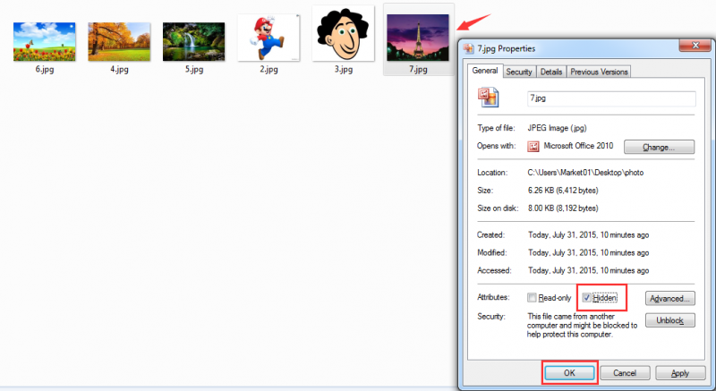716x391 pixels.
Task: Click the location path C:\Users\Market01\Desktop\photo
Action: pos(585,173)
